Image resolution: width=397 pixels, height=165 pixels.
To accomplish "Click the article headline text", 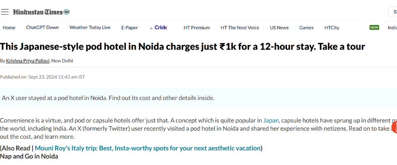I will click(x=182, y=47).
